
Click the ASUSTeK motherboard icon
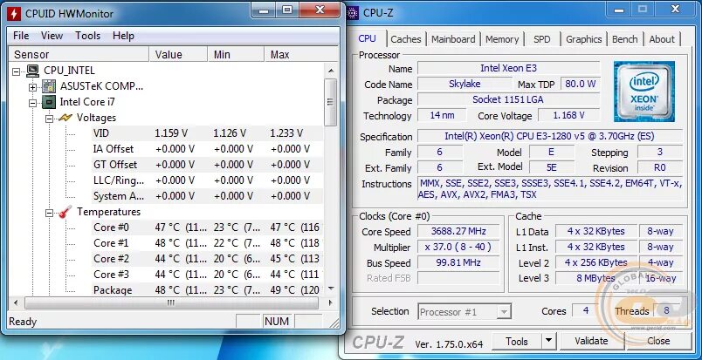(x=49, y=86)
